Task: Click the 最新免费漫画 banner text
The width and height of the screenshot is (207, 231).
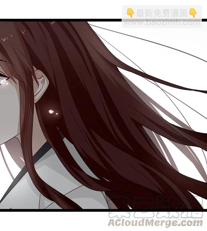Action: 161,13
